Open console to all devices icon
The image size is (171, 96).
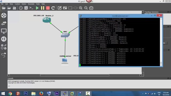click(31, 8)
